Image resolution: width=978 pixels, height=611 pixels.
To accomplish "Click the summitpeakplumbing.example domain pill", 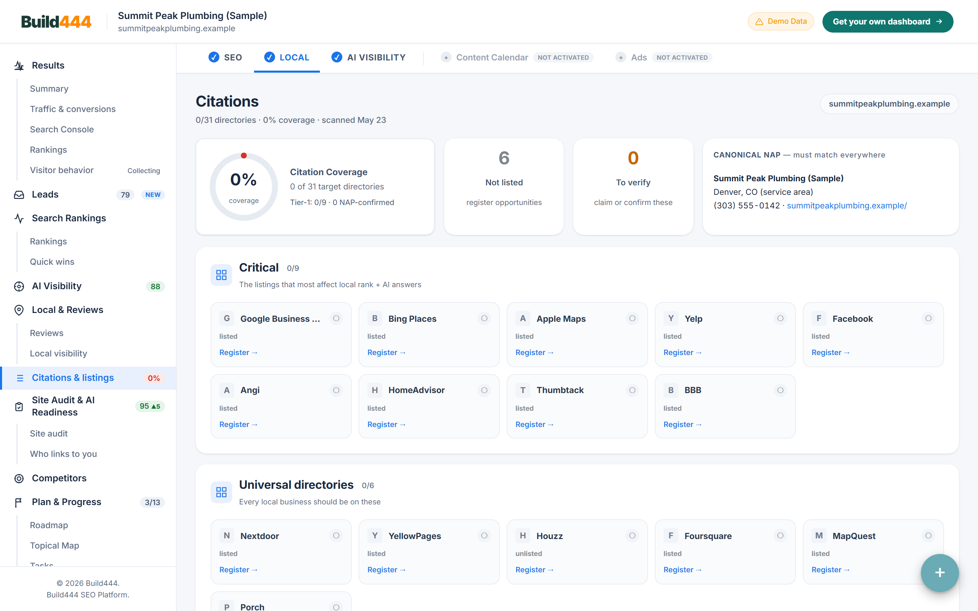I will tap(889, 104).
